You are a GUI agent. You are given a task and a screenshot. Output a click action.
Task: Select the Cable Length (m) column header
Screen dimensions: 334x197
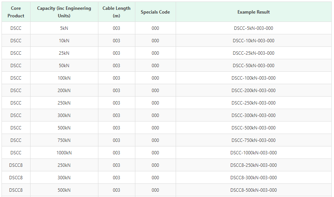116,12
